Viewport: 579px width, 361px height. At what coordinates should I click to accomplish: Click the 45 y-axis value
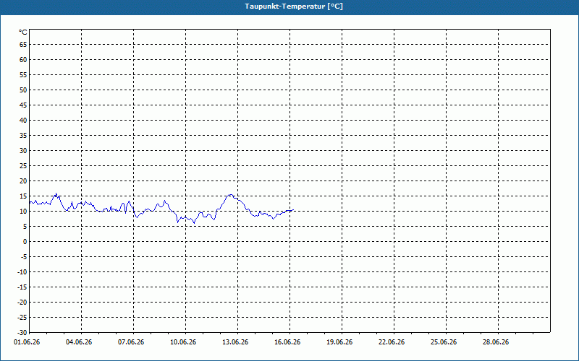(23, 105)
